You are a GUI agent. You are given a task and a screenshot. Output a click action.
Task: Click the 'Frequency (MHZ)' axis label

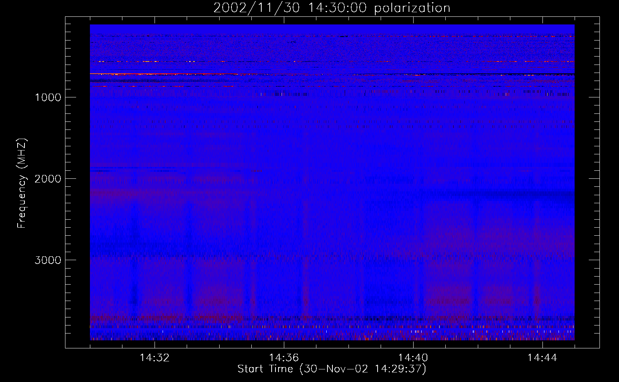coord(22,183)
